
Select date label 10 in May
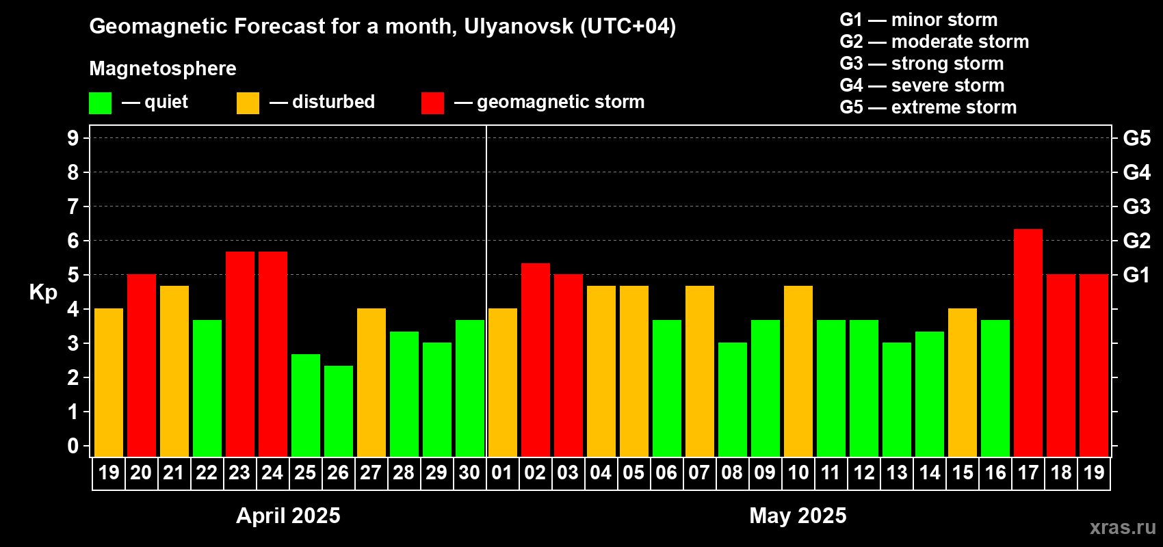[798, 472]
